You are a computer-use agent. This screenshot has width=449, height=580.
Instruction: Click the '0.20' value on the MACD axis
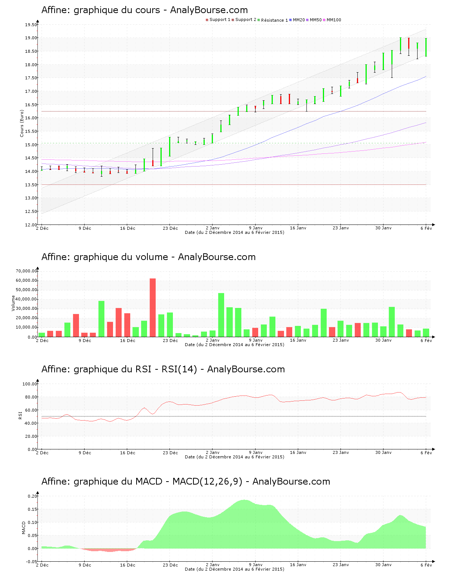[x=33, y=496]
